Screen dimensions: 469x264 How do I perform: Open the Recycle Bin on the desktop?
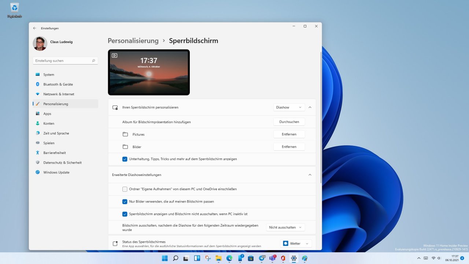point(15,10)
